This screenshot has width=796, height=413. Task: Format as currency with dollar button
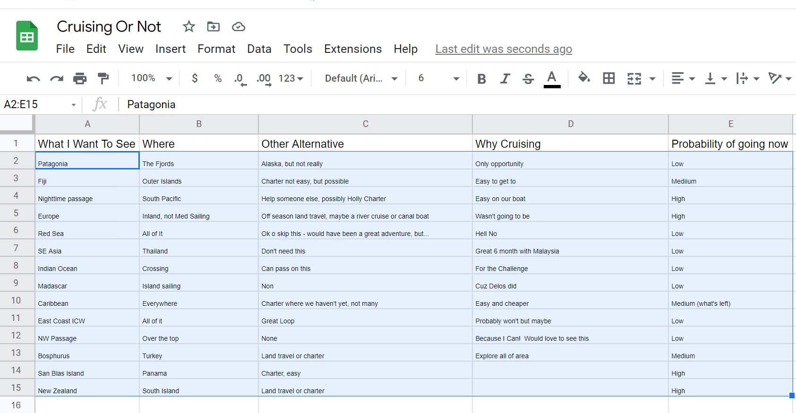click(x=195, y=78)
